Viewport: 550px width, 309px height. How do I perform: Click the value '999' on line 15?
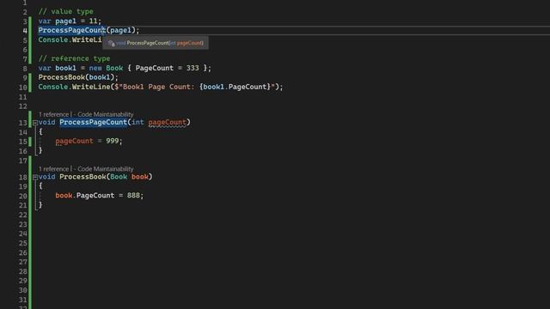coord(113,141)
